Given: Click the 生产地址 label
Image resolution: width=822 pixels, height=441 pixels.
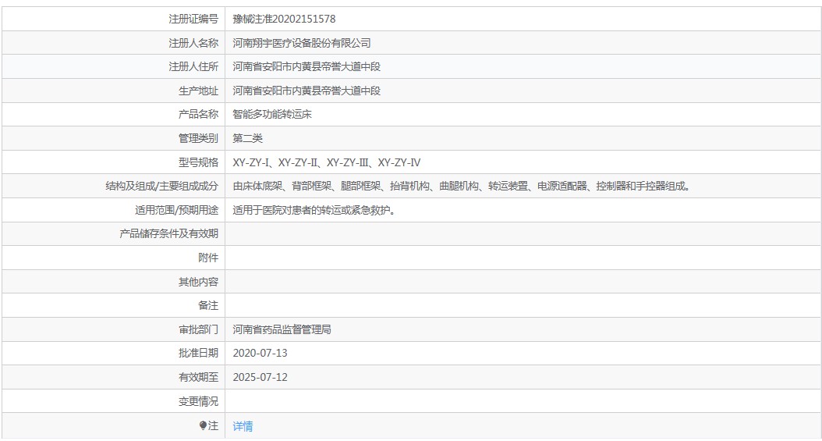Looking at the screenshot, I should click(198, 91).
